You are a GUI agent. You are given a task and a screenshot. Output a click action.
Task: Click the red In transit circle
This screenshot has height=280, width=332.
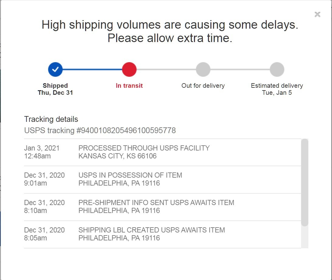129,69
